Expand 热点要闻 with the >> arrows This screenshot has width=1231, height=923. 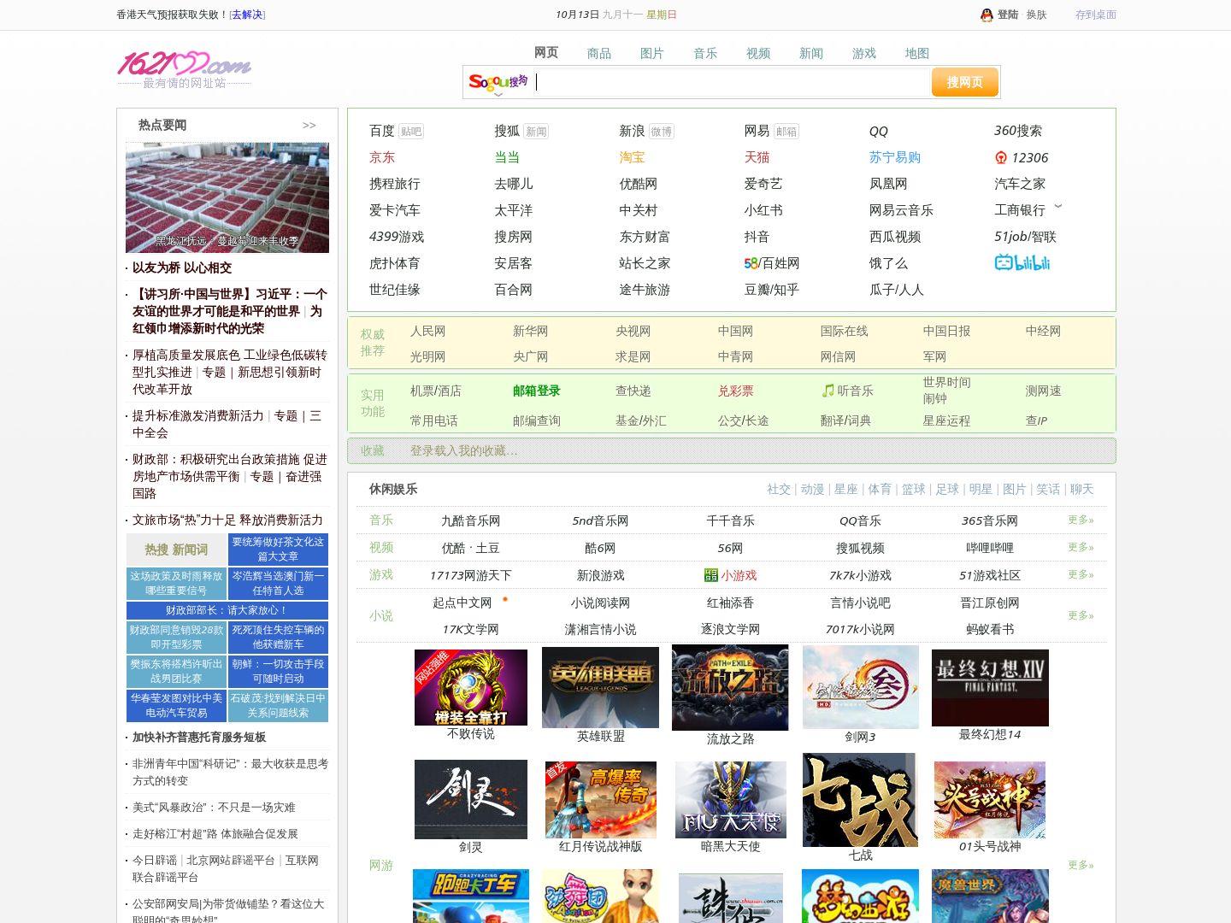click(x=309, y=126)
